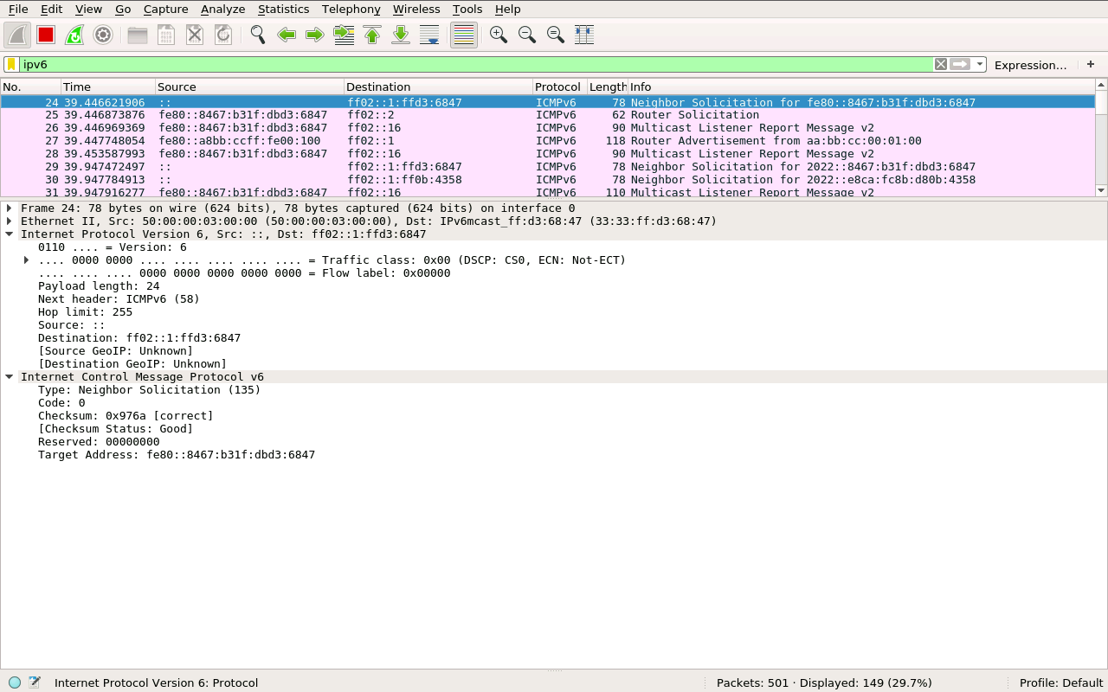1108x692 pixels.
Task: Expand the Traffic class field
Action: click(27, 260)
